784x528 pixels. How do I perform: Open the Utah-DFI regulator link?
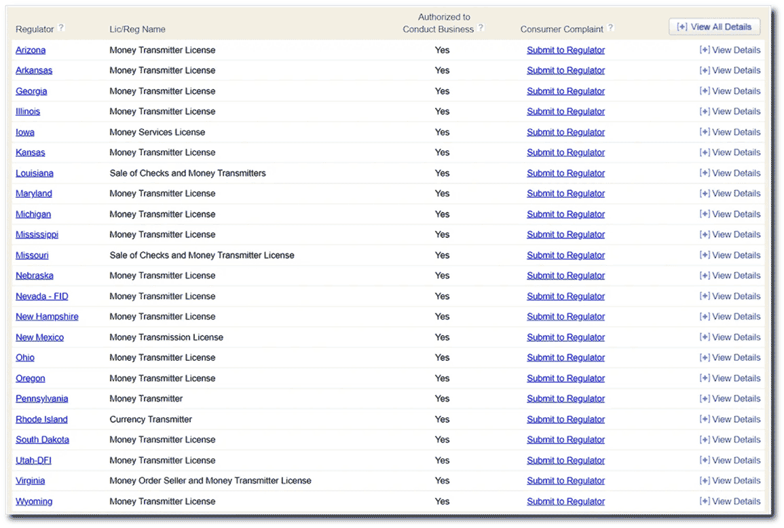tap(33, 461)
